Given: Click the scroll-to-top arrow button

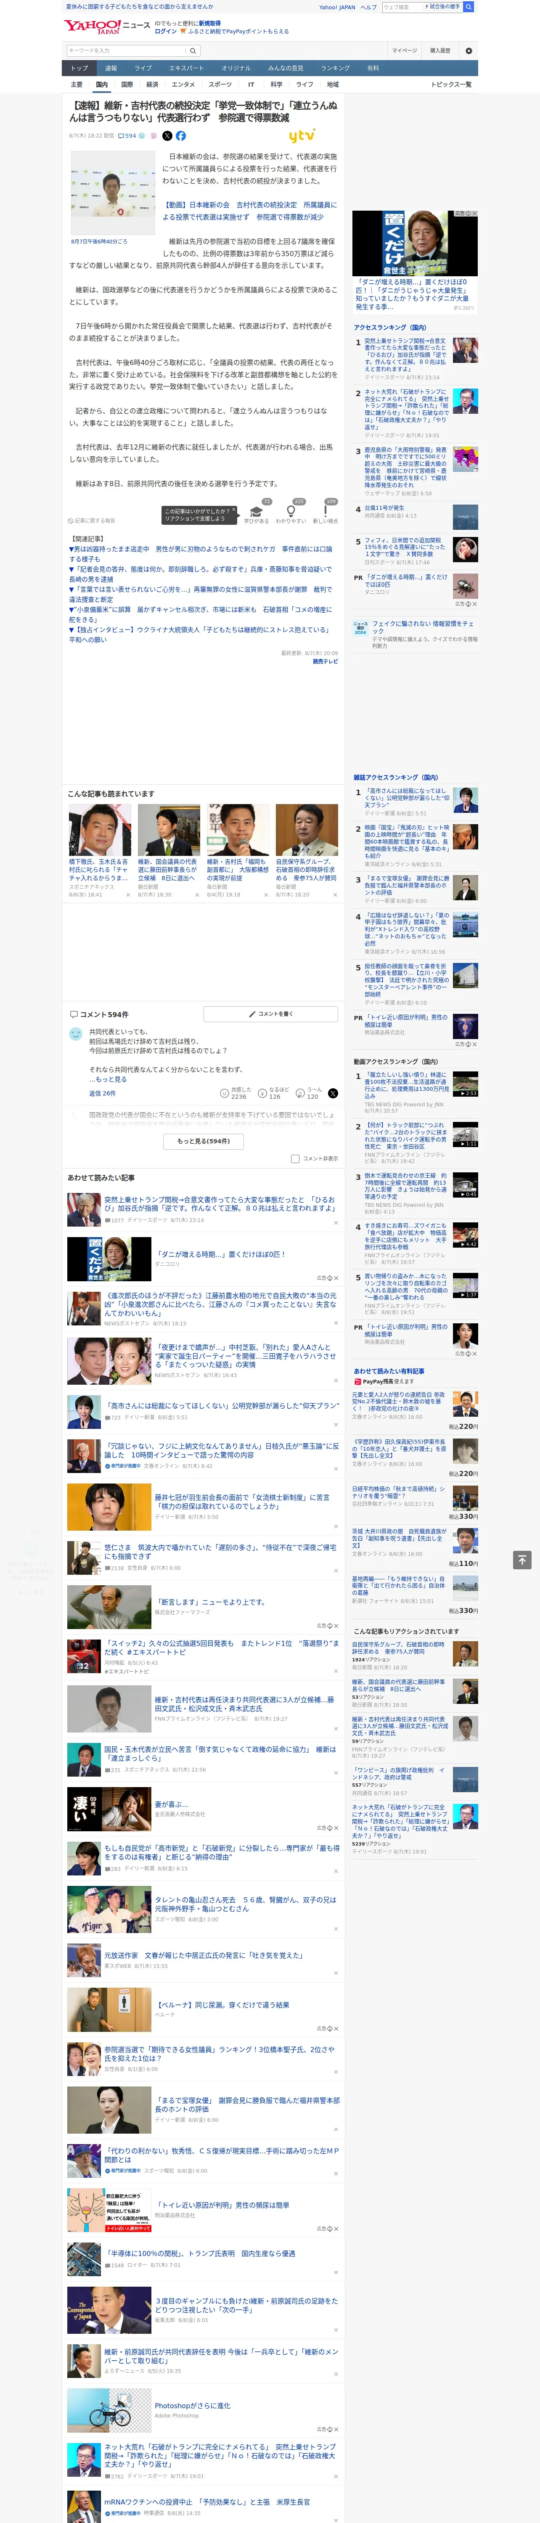Looking at the screenshot, I should pyautogui.click(x=522, y=1559).
